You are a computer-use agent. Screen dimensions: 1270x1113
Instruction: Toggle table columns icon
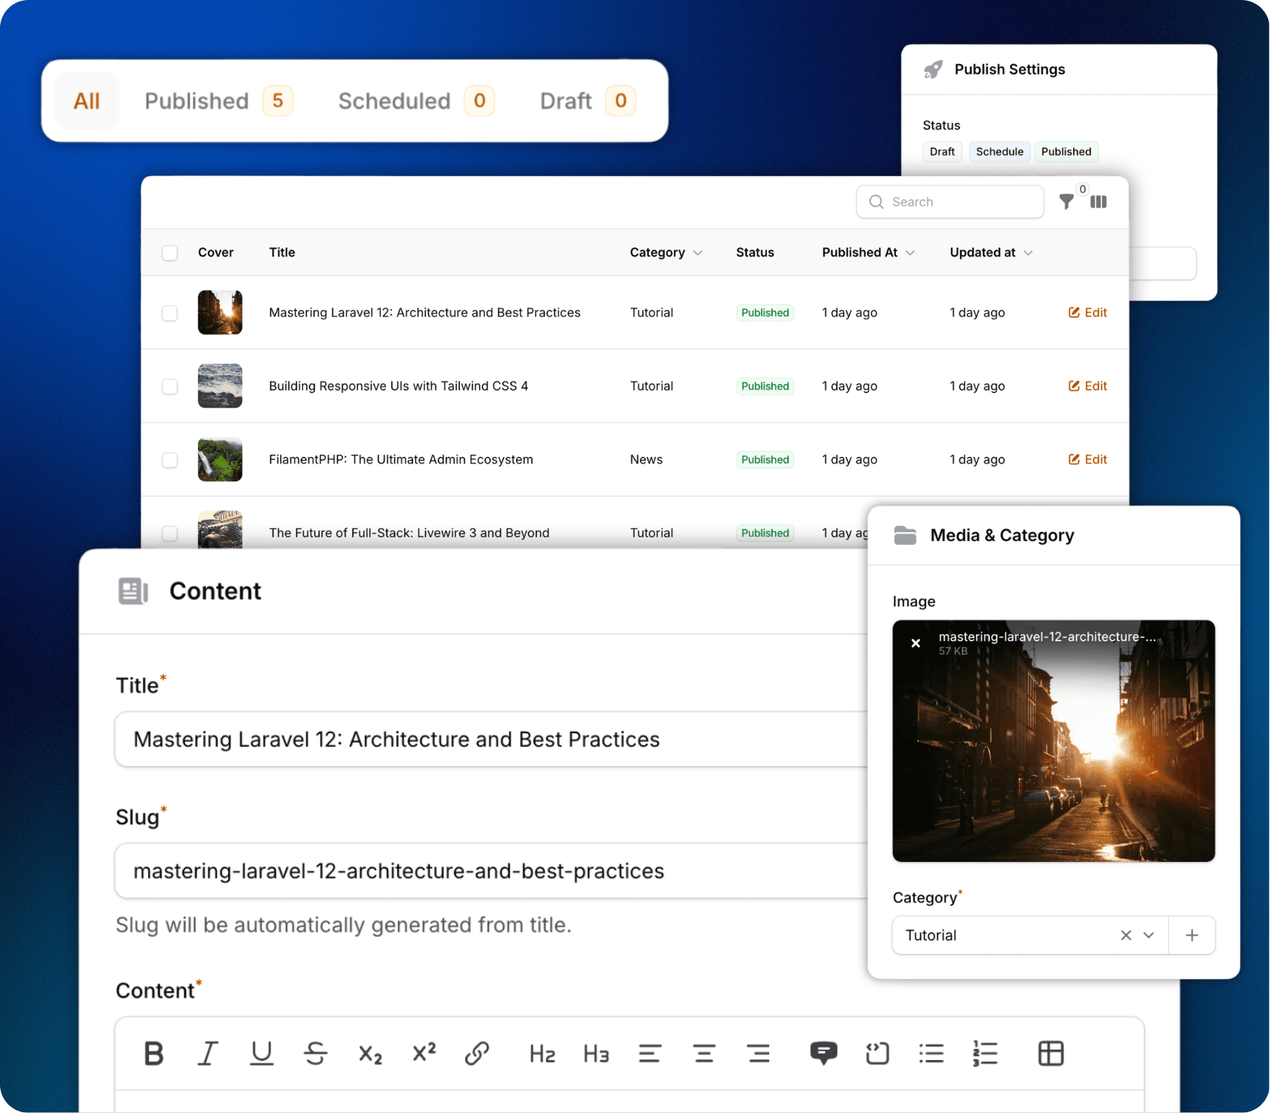pyautogui.click(x=1098, y=202)
